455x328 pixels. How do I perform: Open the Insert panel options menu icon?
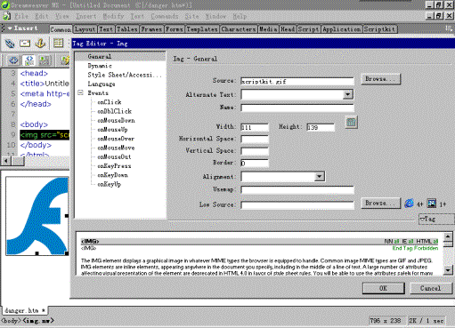(449, 28)
